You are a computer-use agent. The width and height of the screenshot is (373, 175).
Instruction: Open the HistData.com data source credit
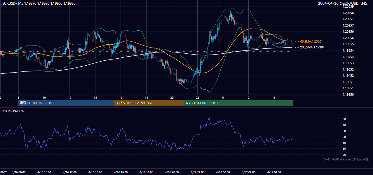(346, 159)
